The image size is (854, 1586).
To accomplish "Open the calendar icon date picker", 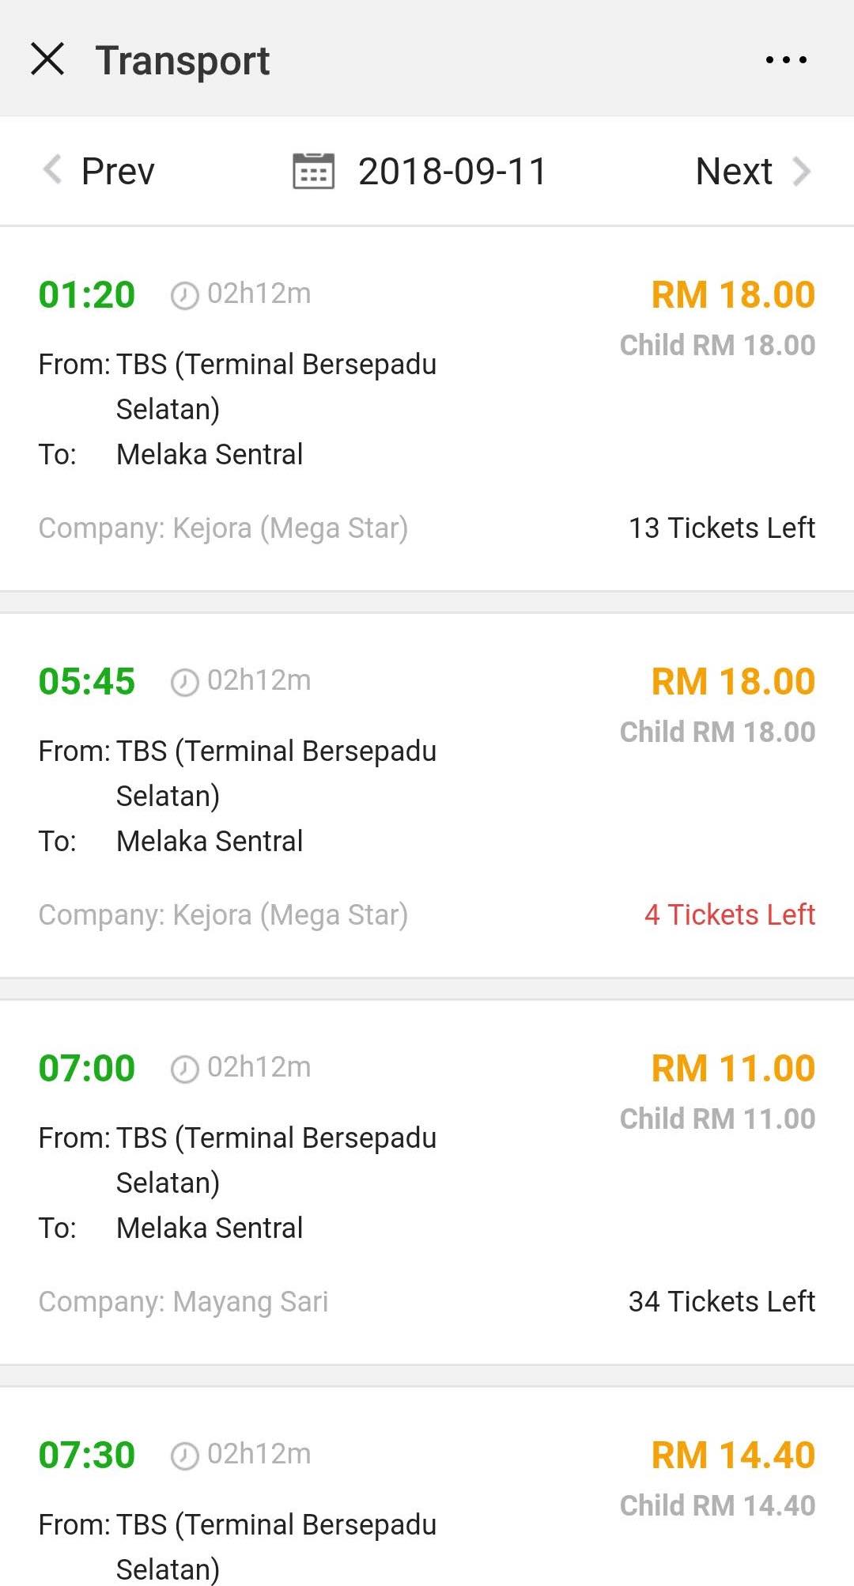I will tap(313, 171).
